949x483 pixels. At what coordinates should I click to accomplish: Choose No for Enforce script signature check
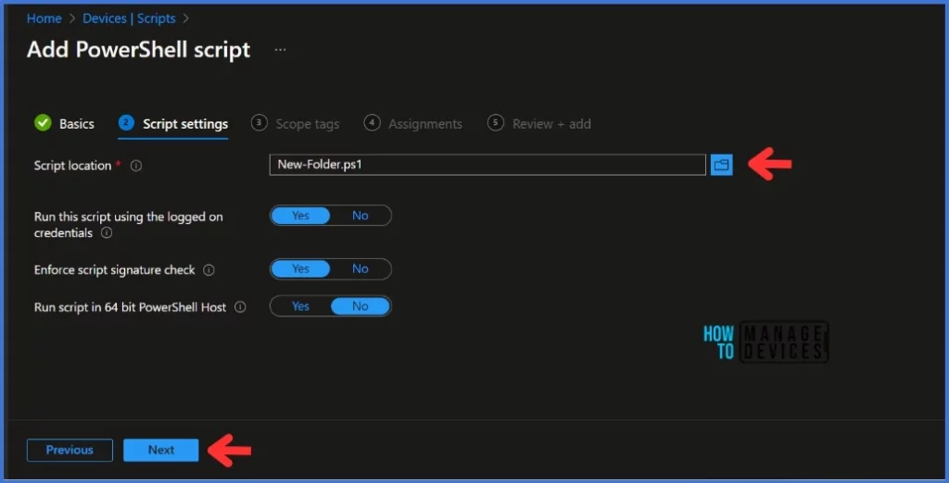[x=361, y=269]
